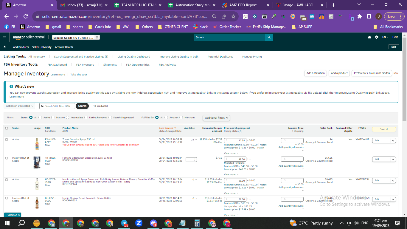Click the Fontana Chocolate Sauce product image

coord(37,163)
